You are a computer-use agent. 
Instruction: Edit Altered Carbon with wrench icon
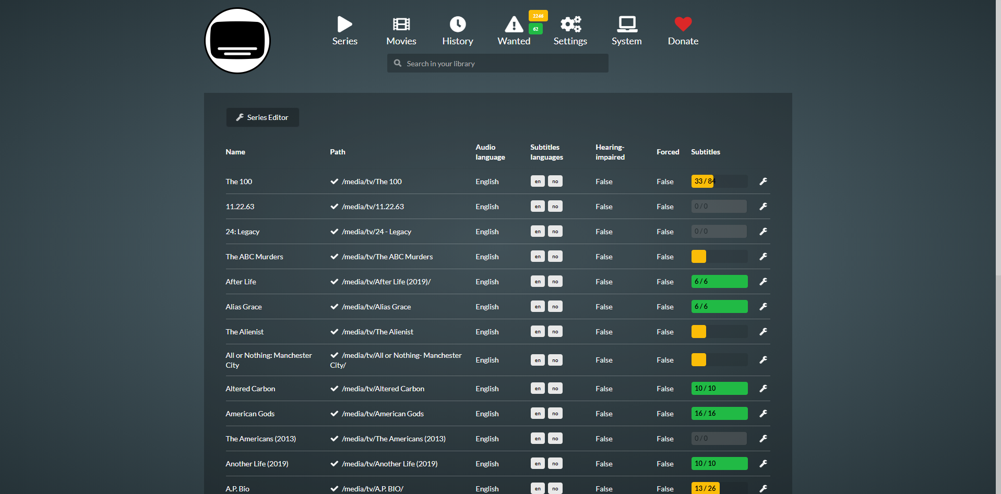pos(763,389)
